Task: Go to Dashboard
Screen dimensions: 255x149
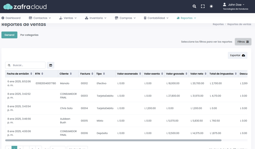Action: (11, 18)
